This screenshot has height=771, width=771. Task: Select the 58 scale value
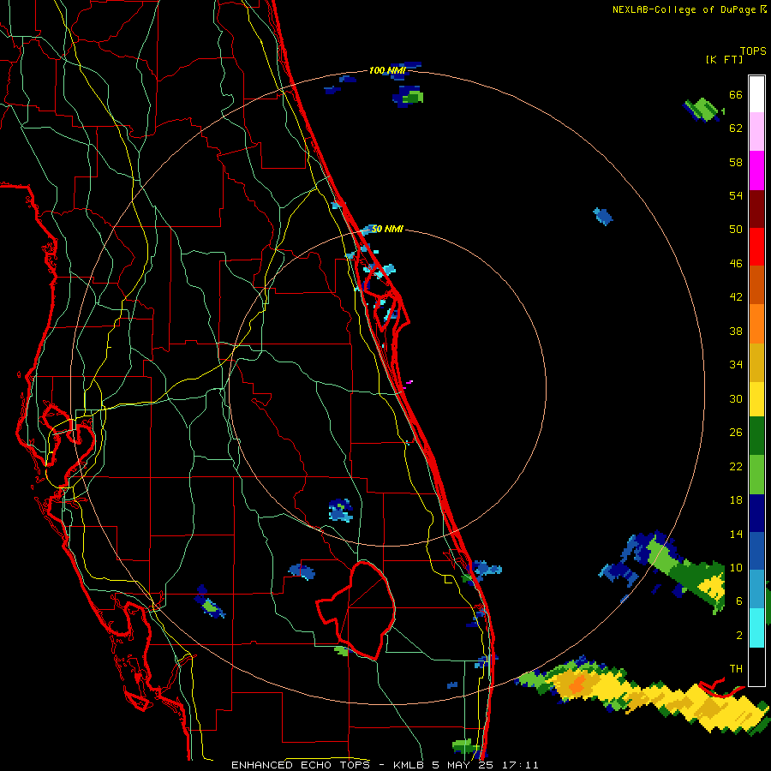pos(736,162)
